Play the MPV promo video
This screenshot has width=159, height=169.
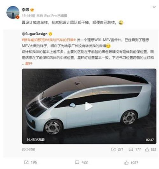(89, 106)
